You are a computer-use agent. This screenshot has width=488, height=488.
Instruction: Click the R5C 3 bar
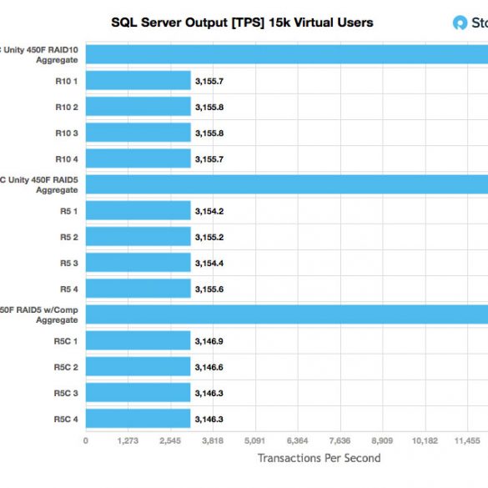138,393
